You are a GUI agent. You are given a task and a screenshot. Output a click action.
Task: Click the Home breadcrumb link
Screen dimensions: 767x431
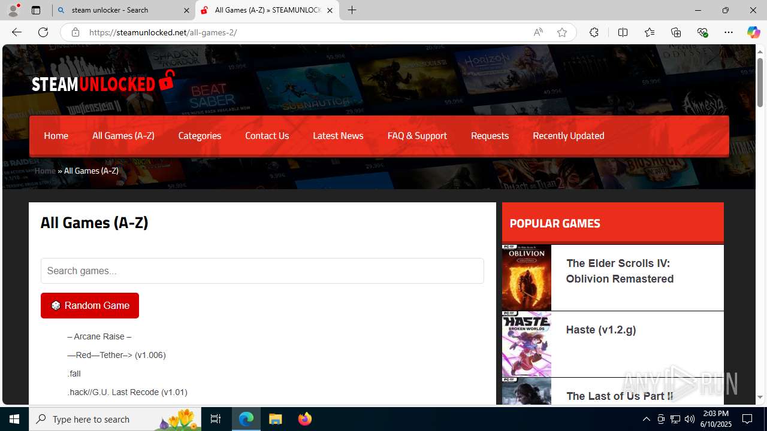point(45,171)
